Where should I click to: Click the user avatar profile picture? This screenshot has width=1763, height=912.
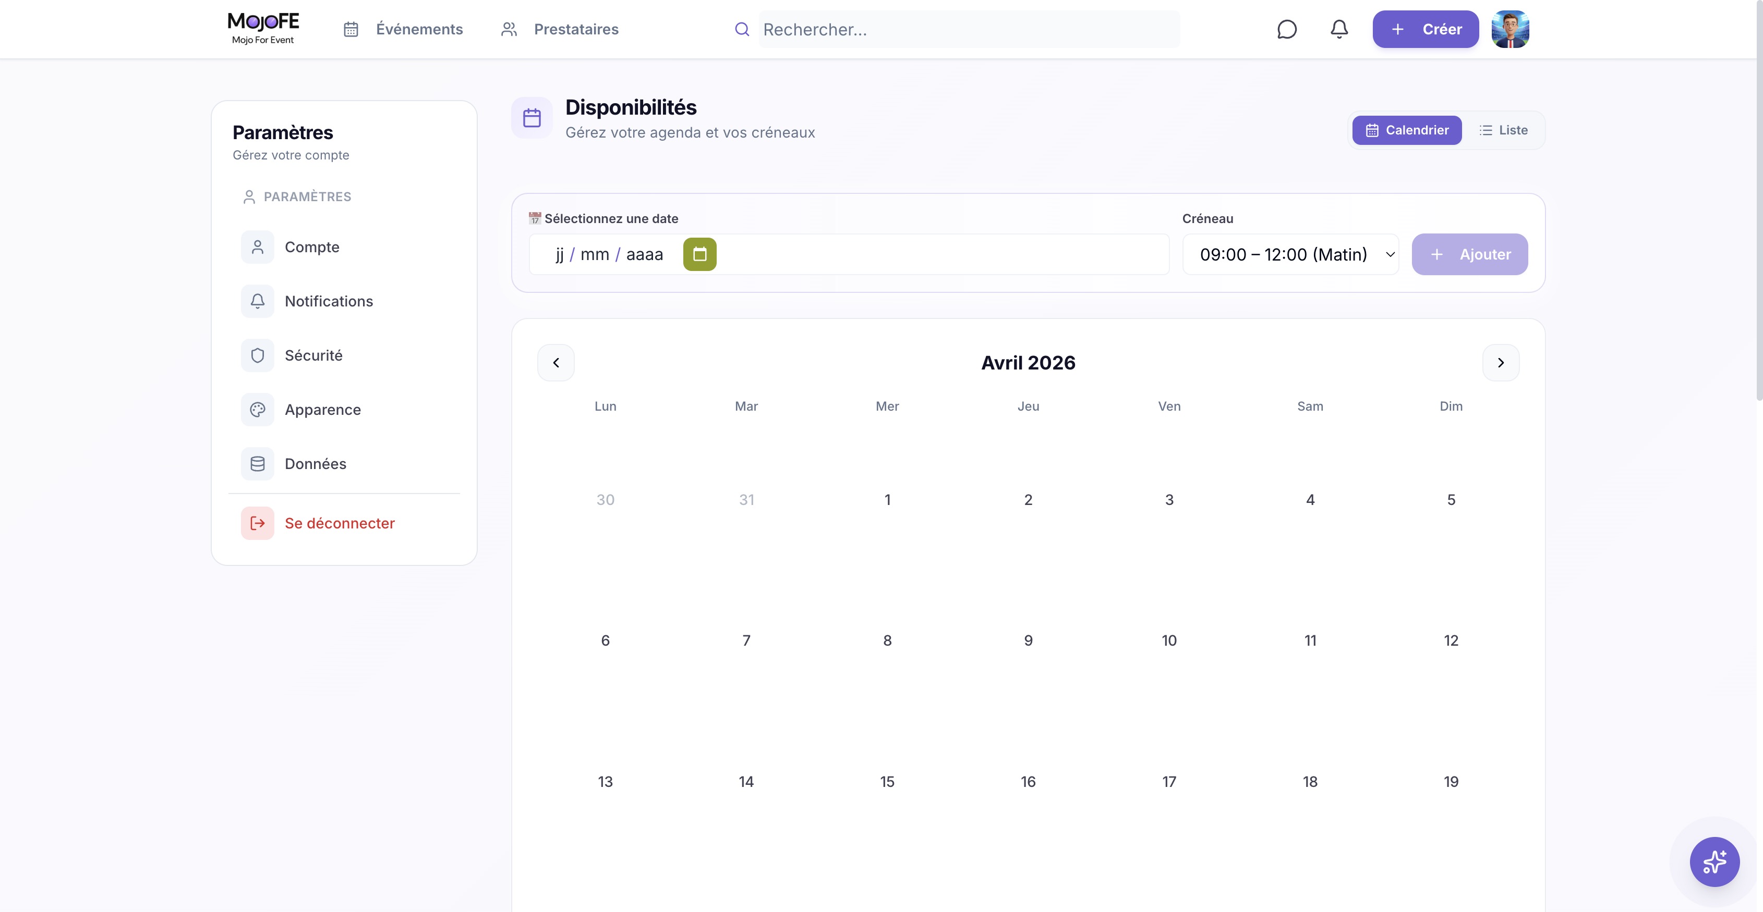(x=1511, y=29)
